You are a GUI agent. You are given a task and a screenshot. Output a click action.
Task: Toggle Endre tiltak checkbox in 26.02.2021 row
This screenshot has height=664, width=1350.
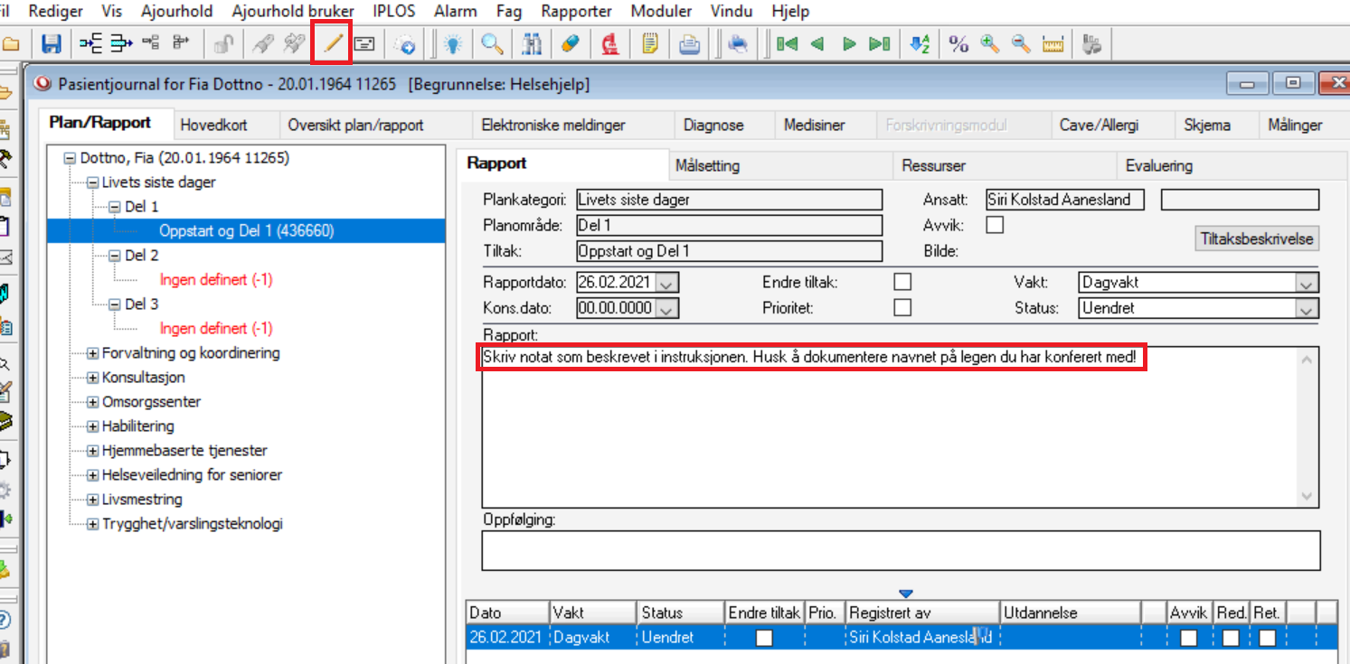[764, 638]
